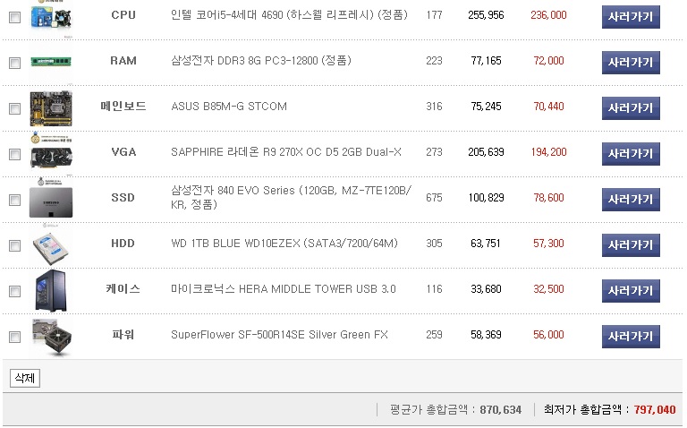Click the ASUS motherboard product image

pyautogui.click(x=51, y=107)
